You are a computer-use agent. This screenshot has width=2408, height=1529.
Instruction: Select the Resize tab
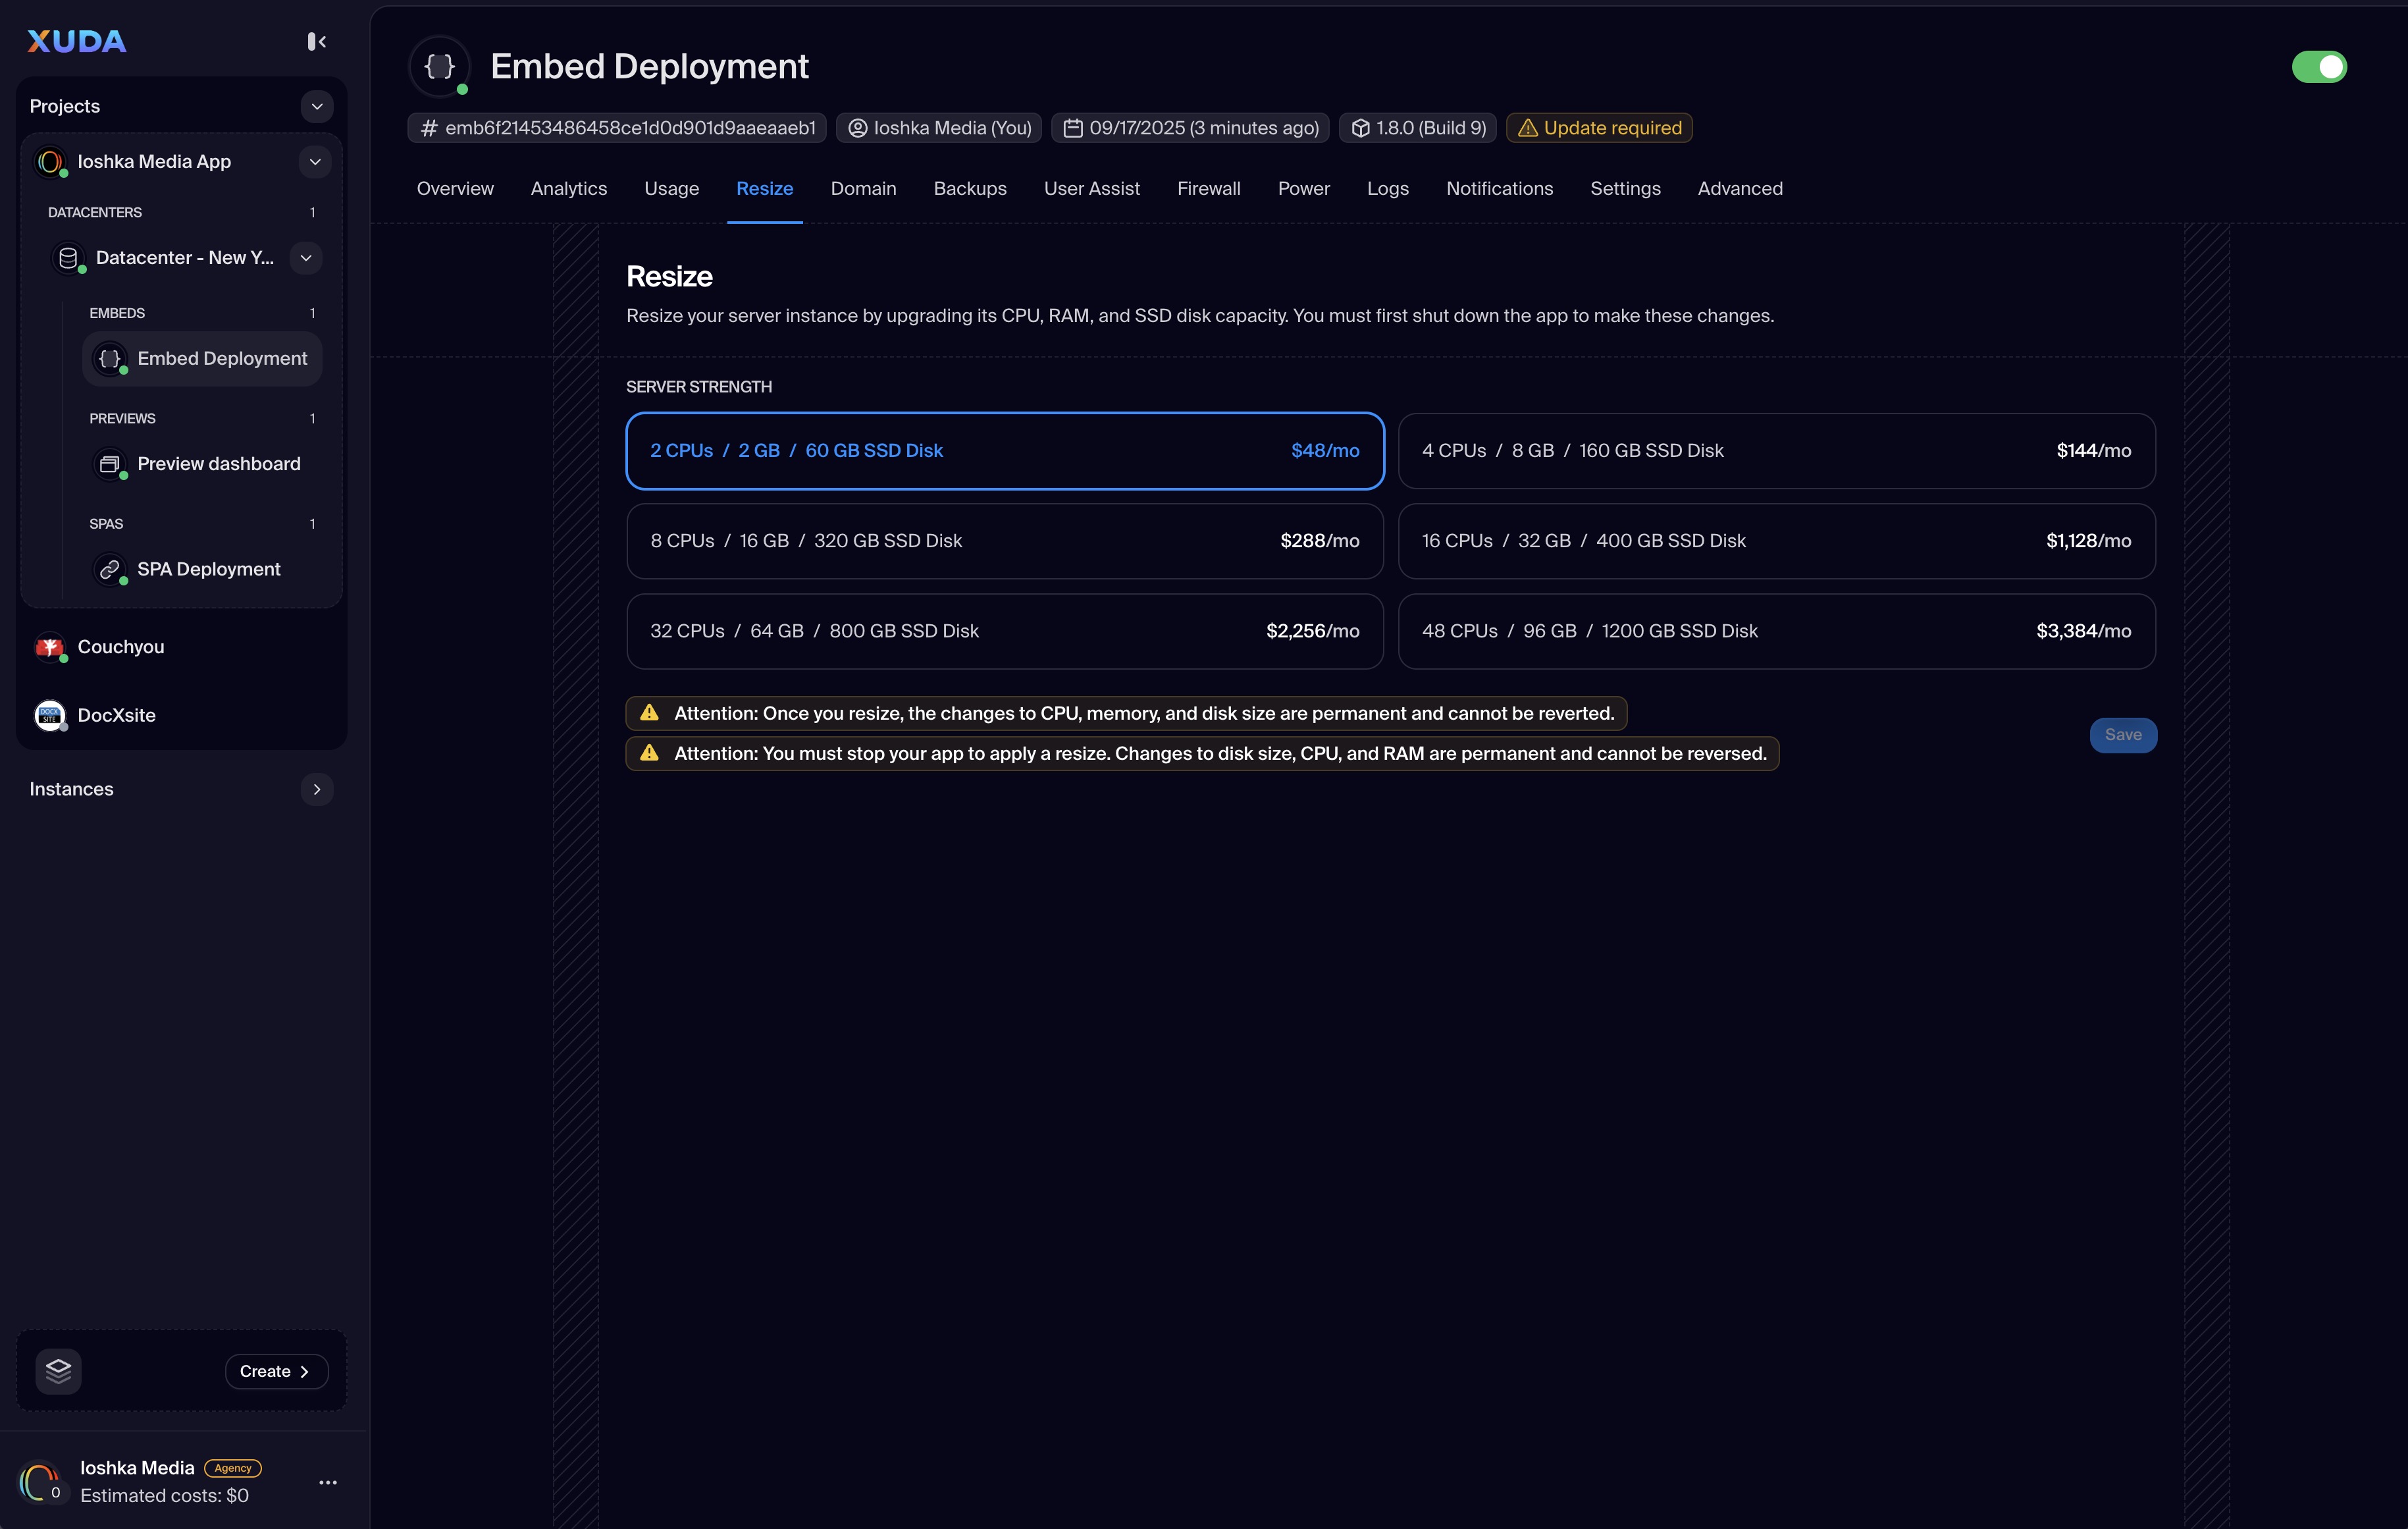(764, 188)
